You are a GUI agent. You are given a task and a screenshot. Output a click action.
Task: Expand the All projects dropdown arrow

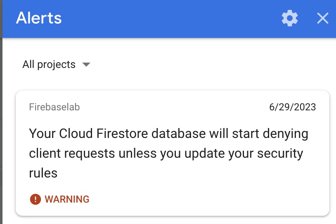pos(86,65)
